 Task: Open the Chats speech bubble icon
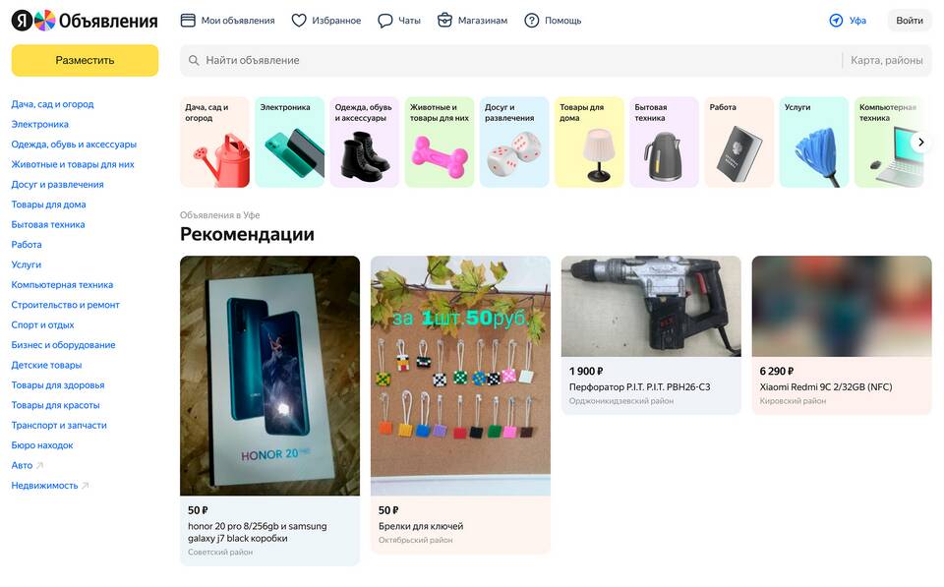[x=384, y=21]
